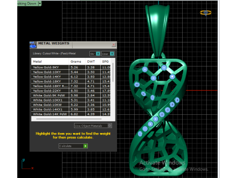Click the green arrow on Calculate
This screenshot has width=237, height=178.
85,146
